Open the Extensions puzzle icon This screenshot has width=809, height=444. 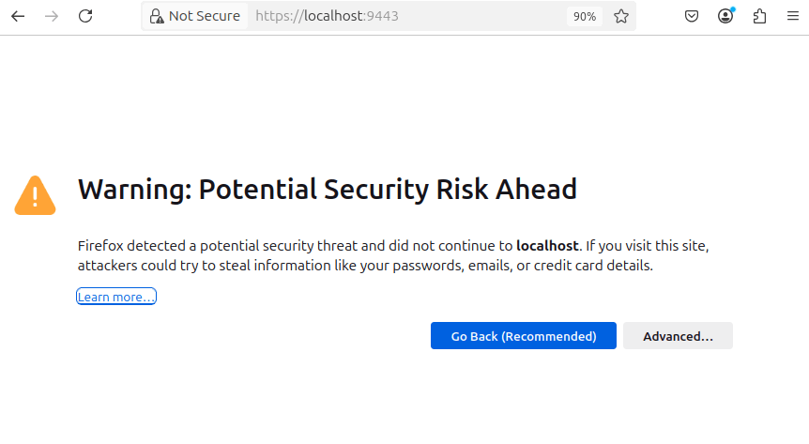click(759, 17)
